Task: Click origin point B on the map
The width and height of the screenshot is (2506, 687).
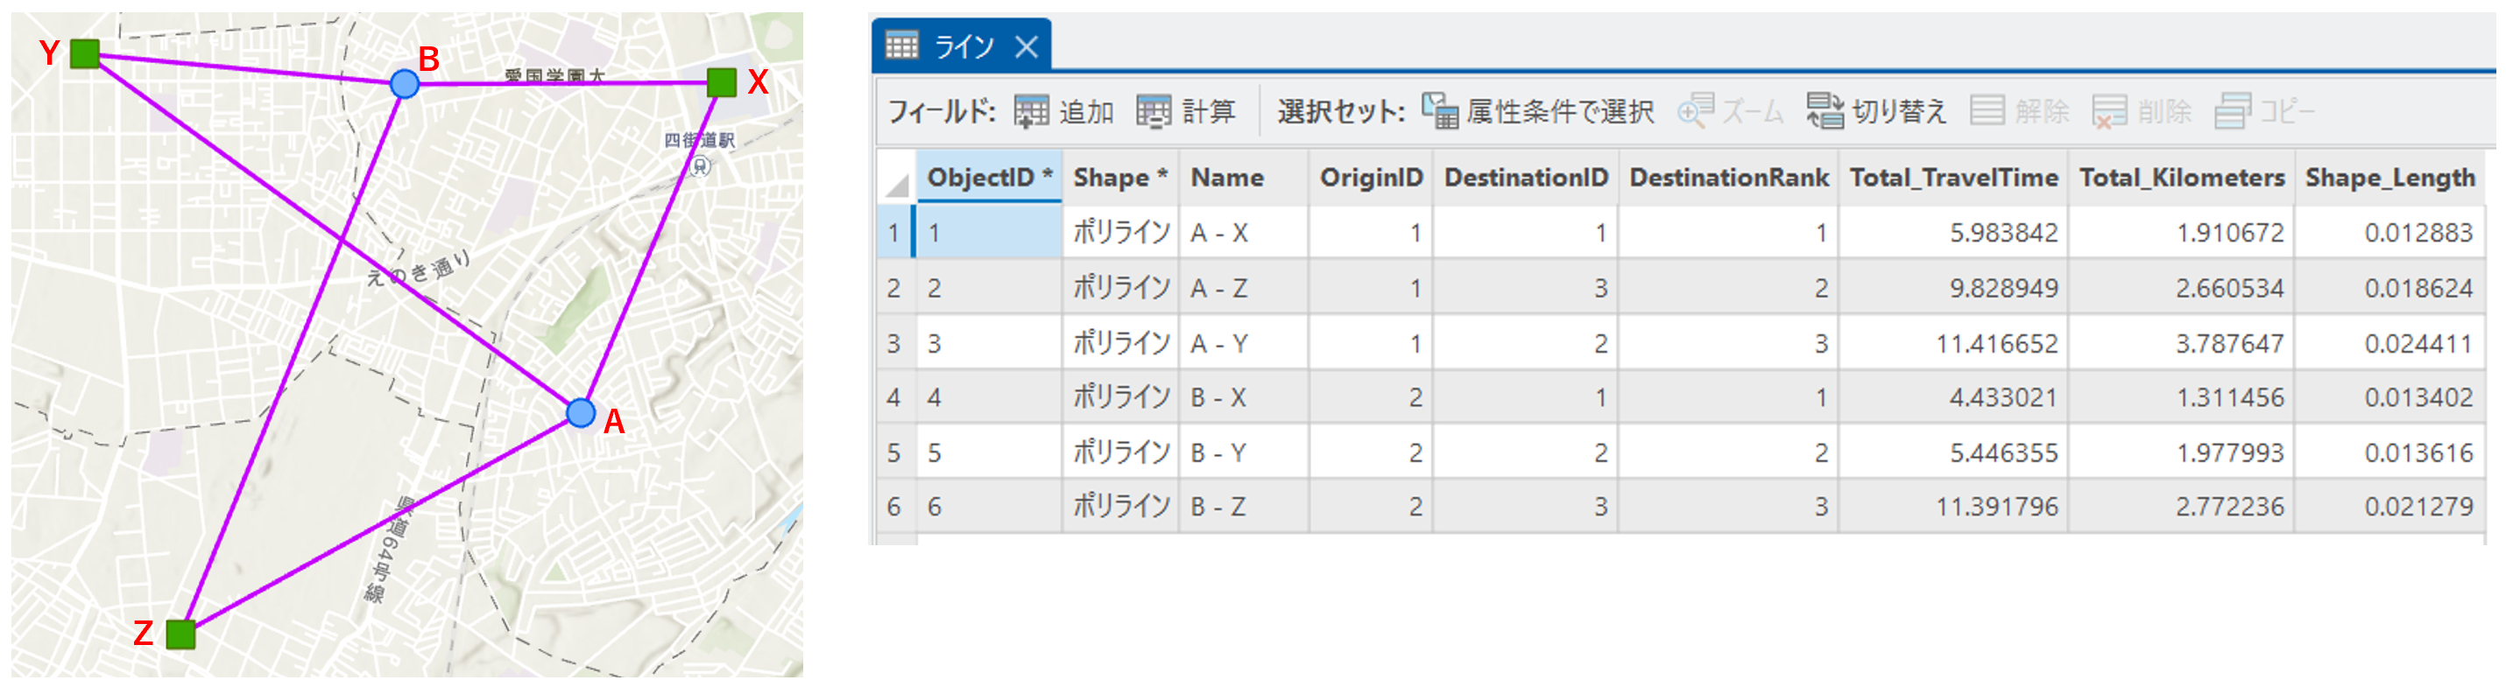Action: (x=405, y=83)
